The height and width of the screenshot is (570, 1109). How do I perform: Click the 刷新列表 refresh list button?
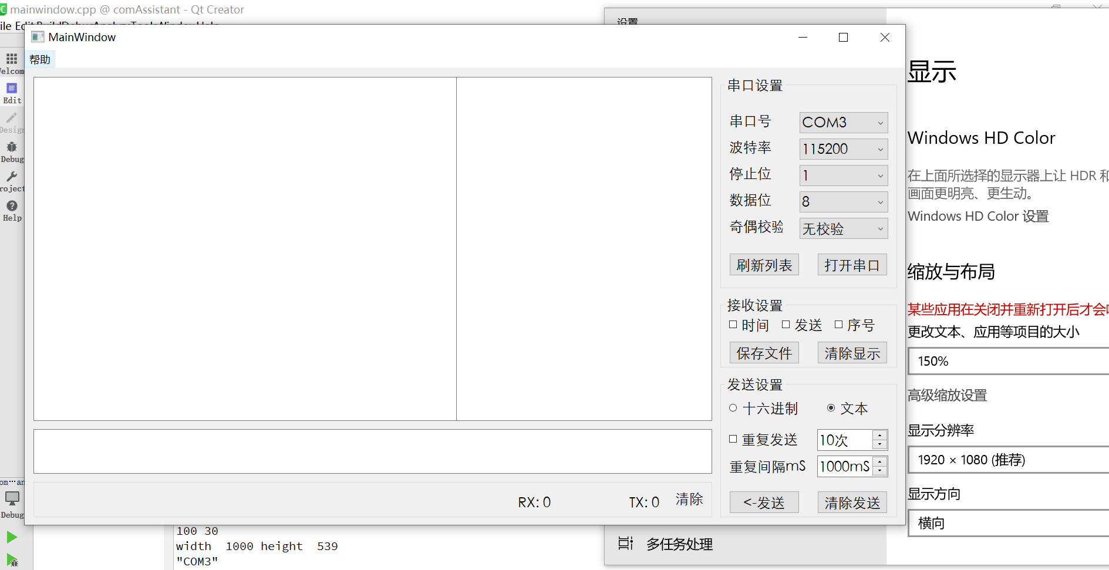click(x=764, y=265)
